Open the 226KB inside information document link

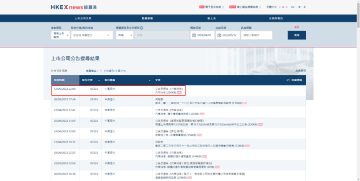pos(166,92)
